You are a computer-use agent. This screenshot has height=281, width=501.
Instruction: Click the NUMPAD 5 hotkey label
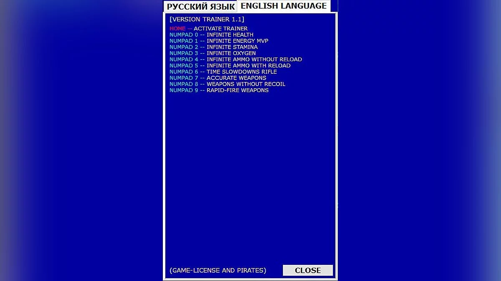click(184, 66)
